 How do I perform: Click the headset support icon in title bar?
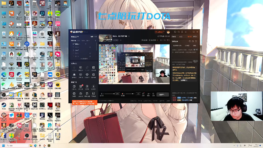[x=179, y=32]
